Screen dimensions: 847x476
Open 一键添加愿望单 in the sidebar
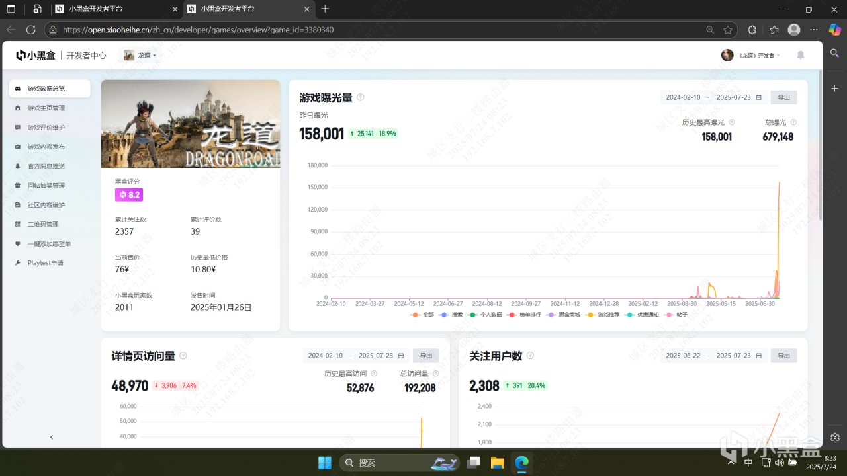pos(50,244)
